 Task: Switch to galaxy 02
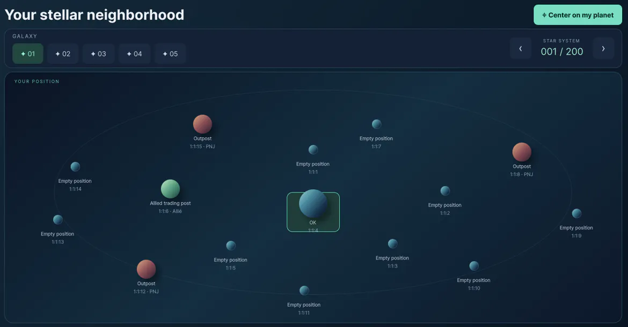63,54
